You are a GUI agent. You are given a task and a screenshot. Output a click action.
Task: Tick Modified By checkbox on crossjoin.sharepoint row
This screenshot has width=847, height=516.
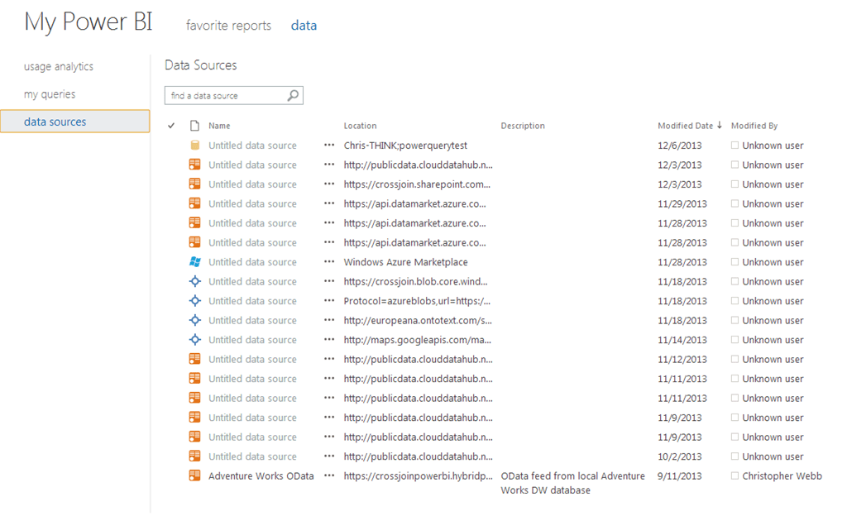(735, 184)
